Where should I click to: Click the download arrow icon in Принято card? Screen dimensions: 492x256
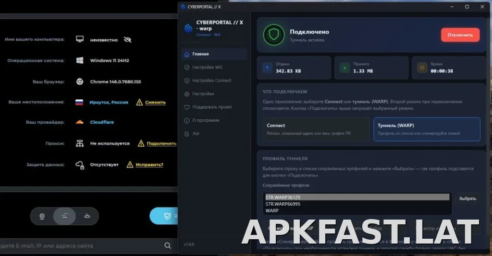click(x=344, y=68)
